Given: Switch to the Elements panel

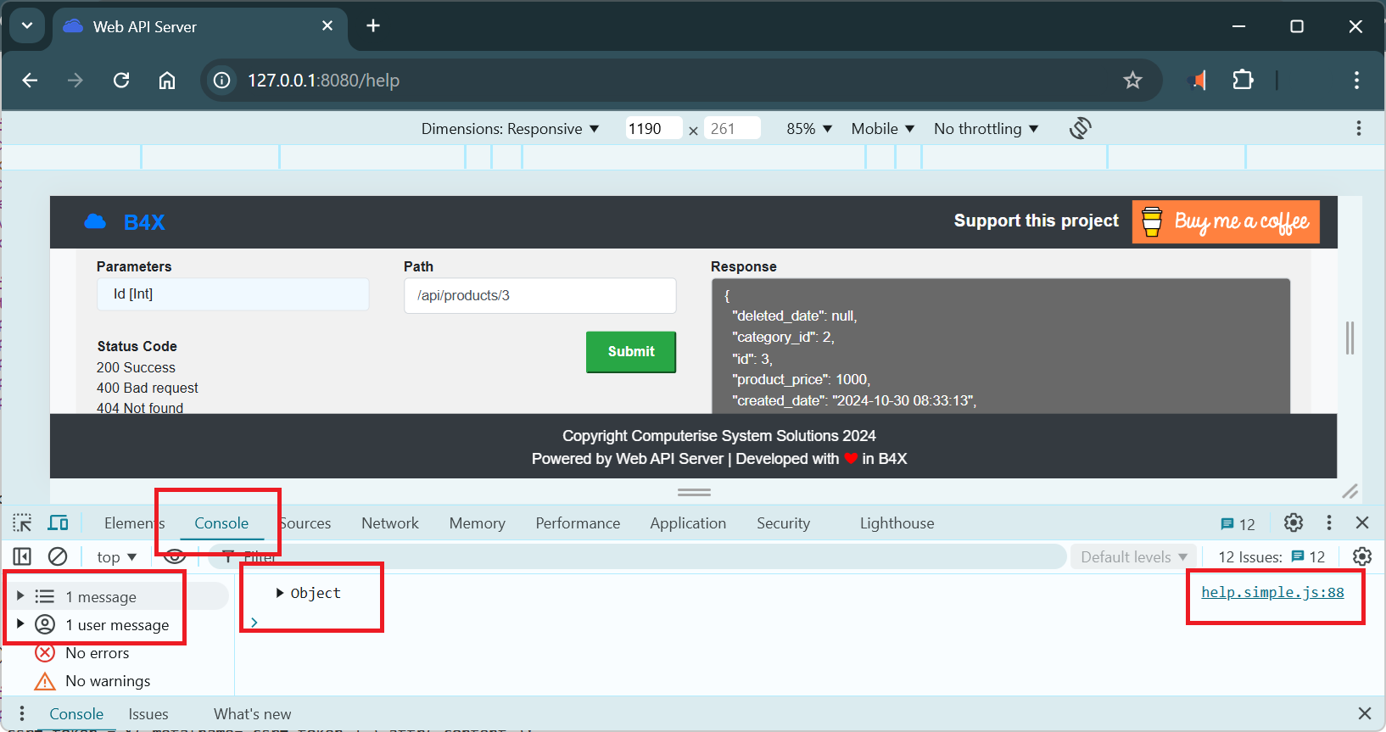Looking at the screenshot, I should click(134, 523).
